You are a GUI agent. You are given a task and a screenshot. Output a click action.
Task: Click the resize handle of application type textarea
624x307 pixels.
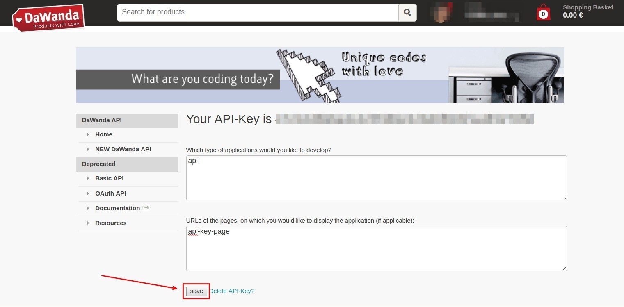565,198
